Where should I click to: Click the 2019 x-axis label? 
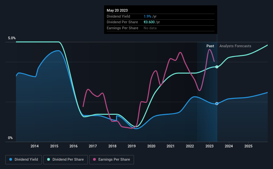tap(132, 146)
